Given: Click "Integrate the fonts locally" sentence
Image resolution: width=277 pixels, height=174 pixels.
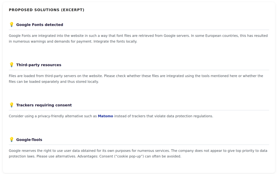Looking at the screenshot, I should tap(115, 41).
